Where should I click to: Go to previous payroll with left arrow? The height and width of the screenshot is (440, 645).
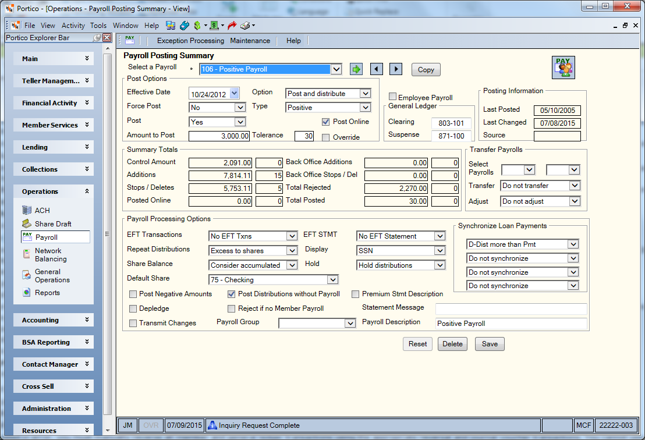pyautogui.click(x=377, y=69)
